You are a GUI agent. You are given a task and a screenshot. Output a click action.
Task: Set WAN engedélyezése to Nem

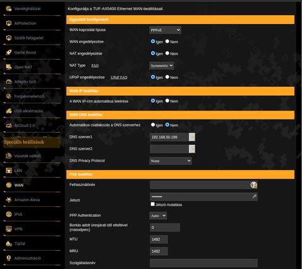click(x=167, y=41)
